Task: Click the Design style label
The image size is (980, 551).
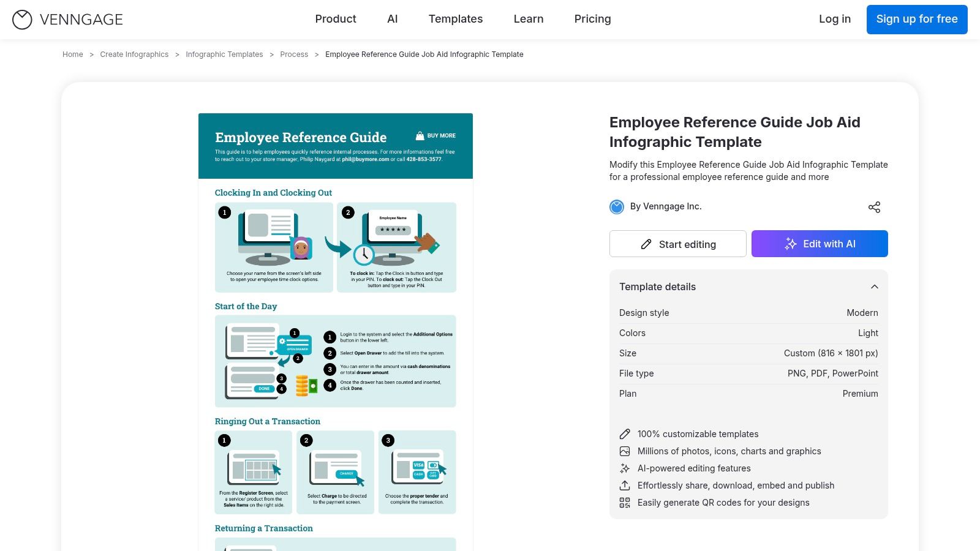Action: click(x=644, y=313)
